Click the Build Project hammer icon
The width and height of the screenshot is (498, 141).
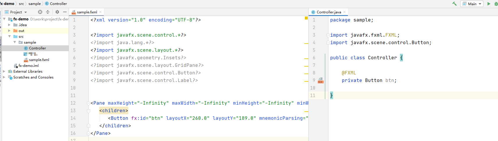pyautogui.click(x=454, y=4)
